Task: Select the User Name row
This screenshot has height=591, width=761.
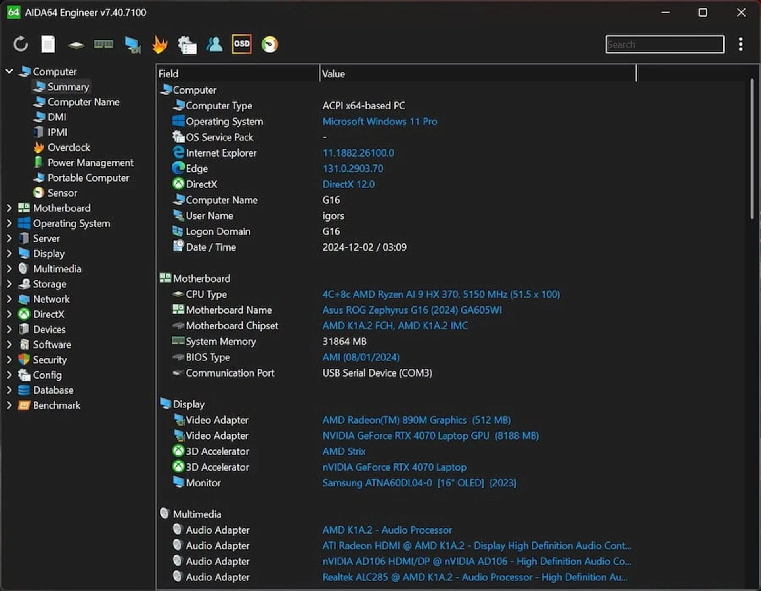Action: (x=396, y=216)
